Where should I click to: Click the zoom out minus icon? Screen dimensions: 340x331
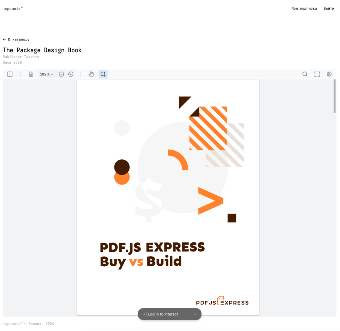(x=61, y=74)
